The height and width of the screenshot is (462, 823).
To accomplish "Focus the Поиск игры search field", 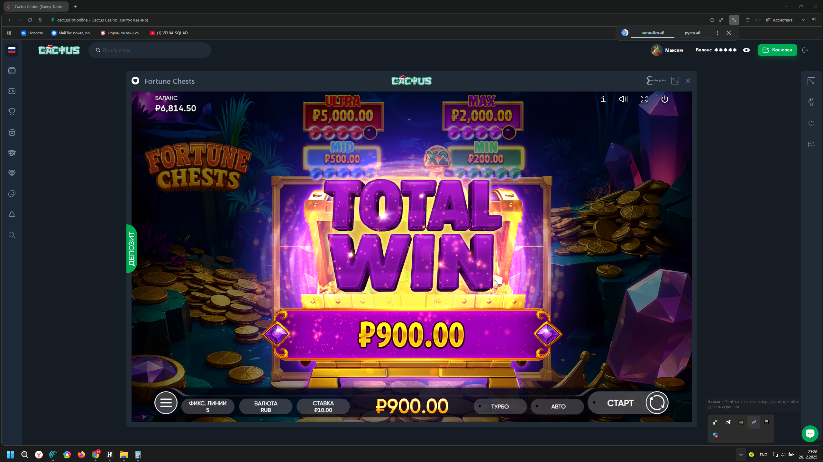I will coord(150,50).
